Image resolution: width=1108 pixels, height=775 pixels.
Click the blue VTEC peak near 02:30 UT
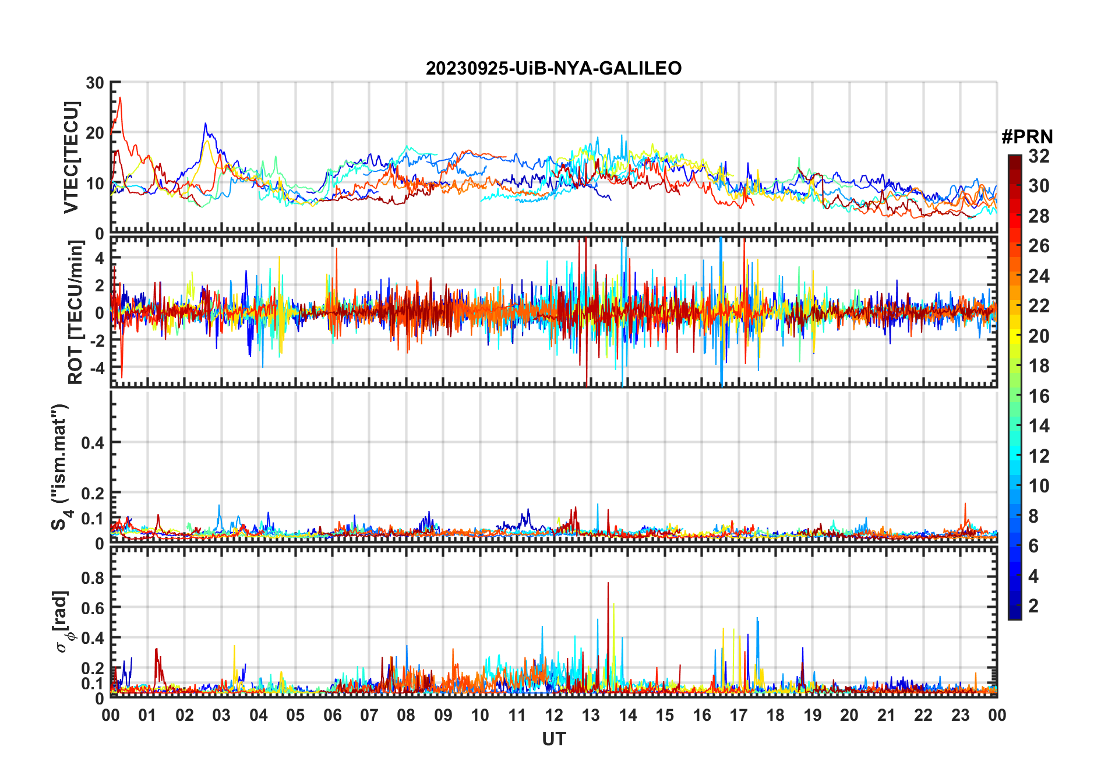(205, 124)
